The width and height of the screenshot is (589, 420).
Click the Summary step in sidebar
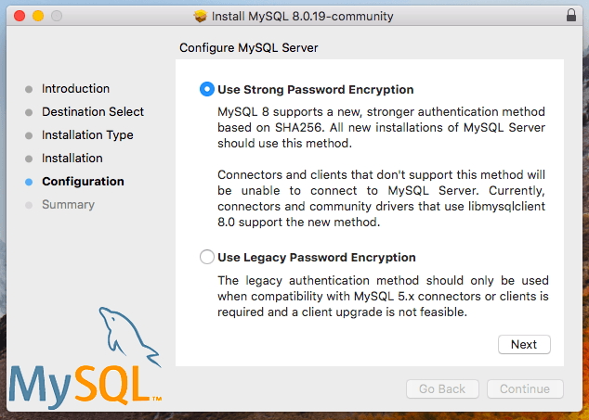pos(68,205)
